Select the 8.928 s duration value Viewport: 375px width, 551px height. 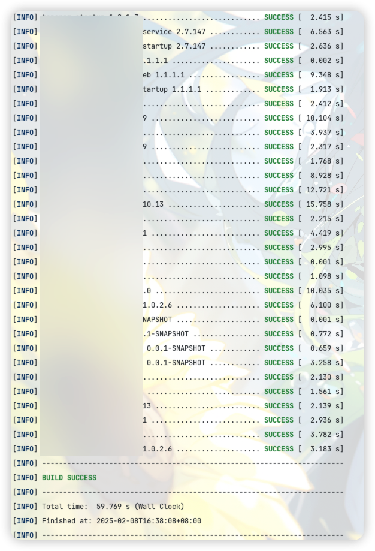(325, 176)
